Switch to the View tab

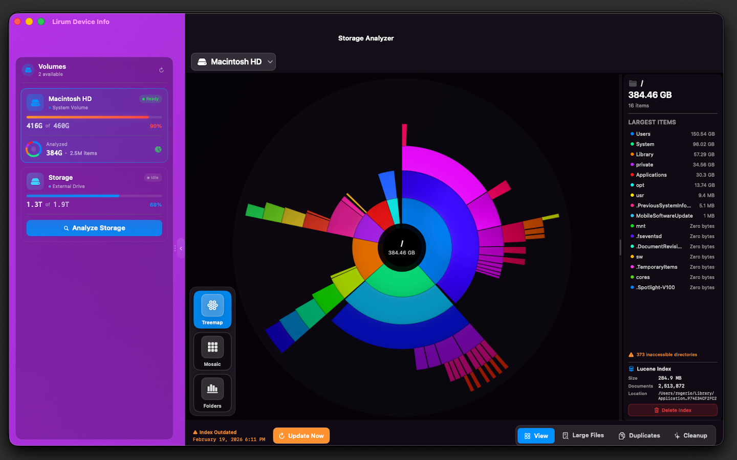(536, 436)
